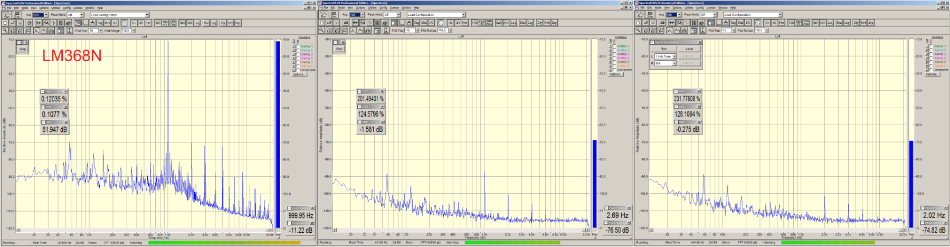Click the THD icon in the LM368N window toolbar
The image size is (950, 247).
click(x=158, y=23)
